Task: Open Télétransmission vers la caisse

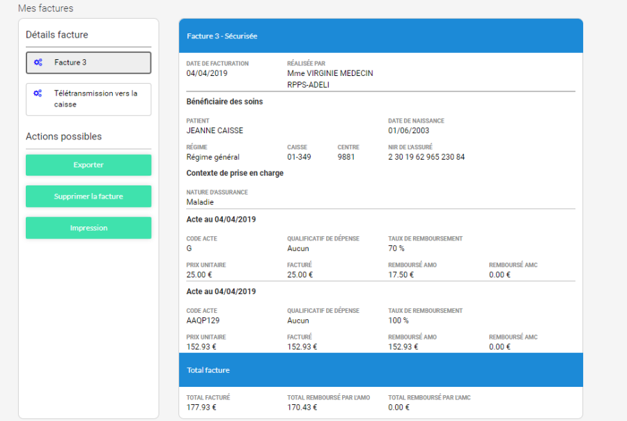Action: pos(95,99)
